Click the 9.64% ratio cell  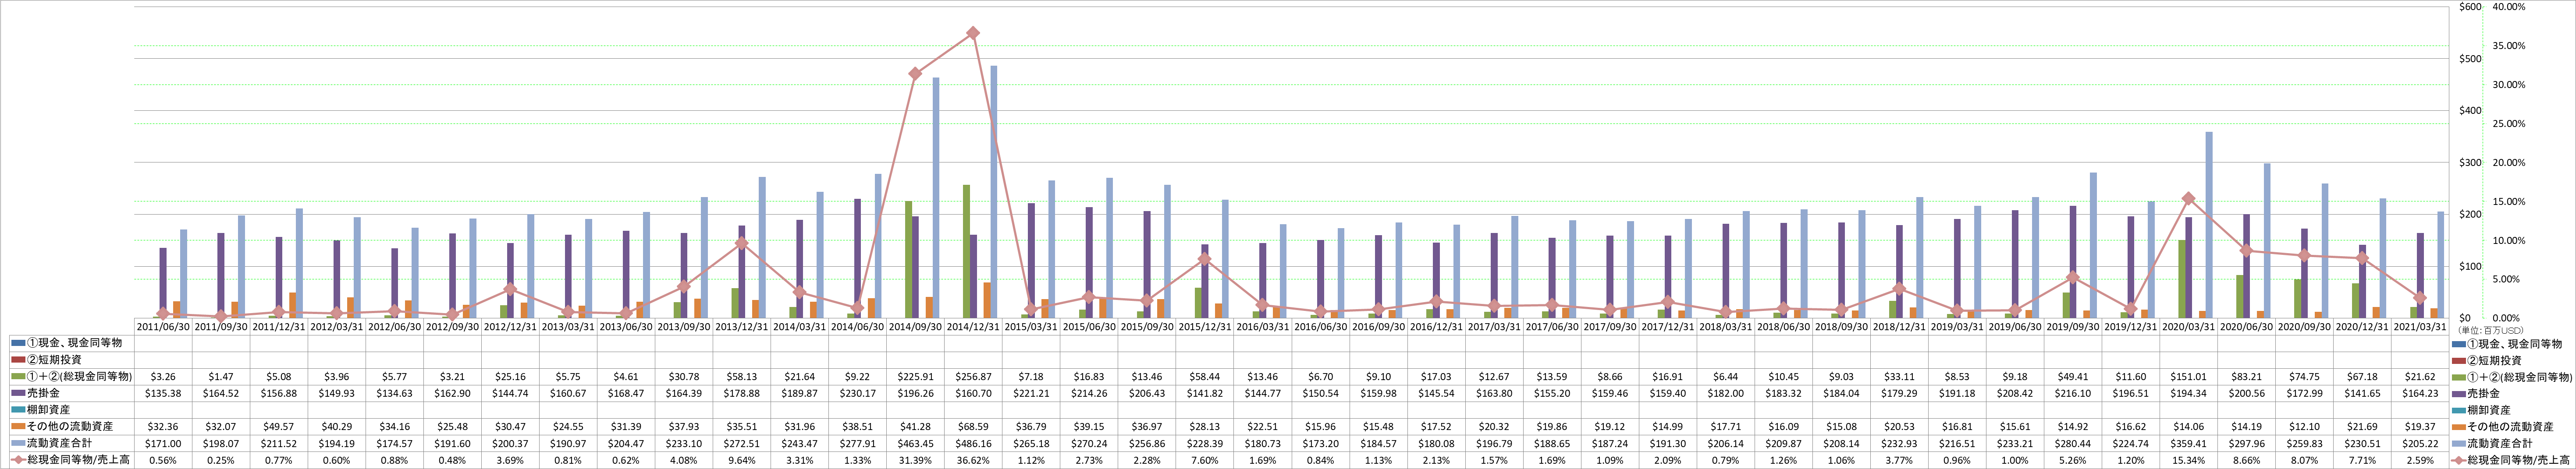[742, 460]
